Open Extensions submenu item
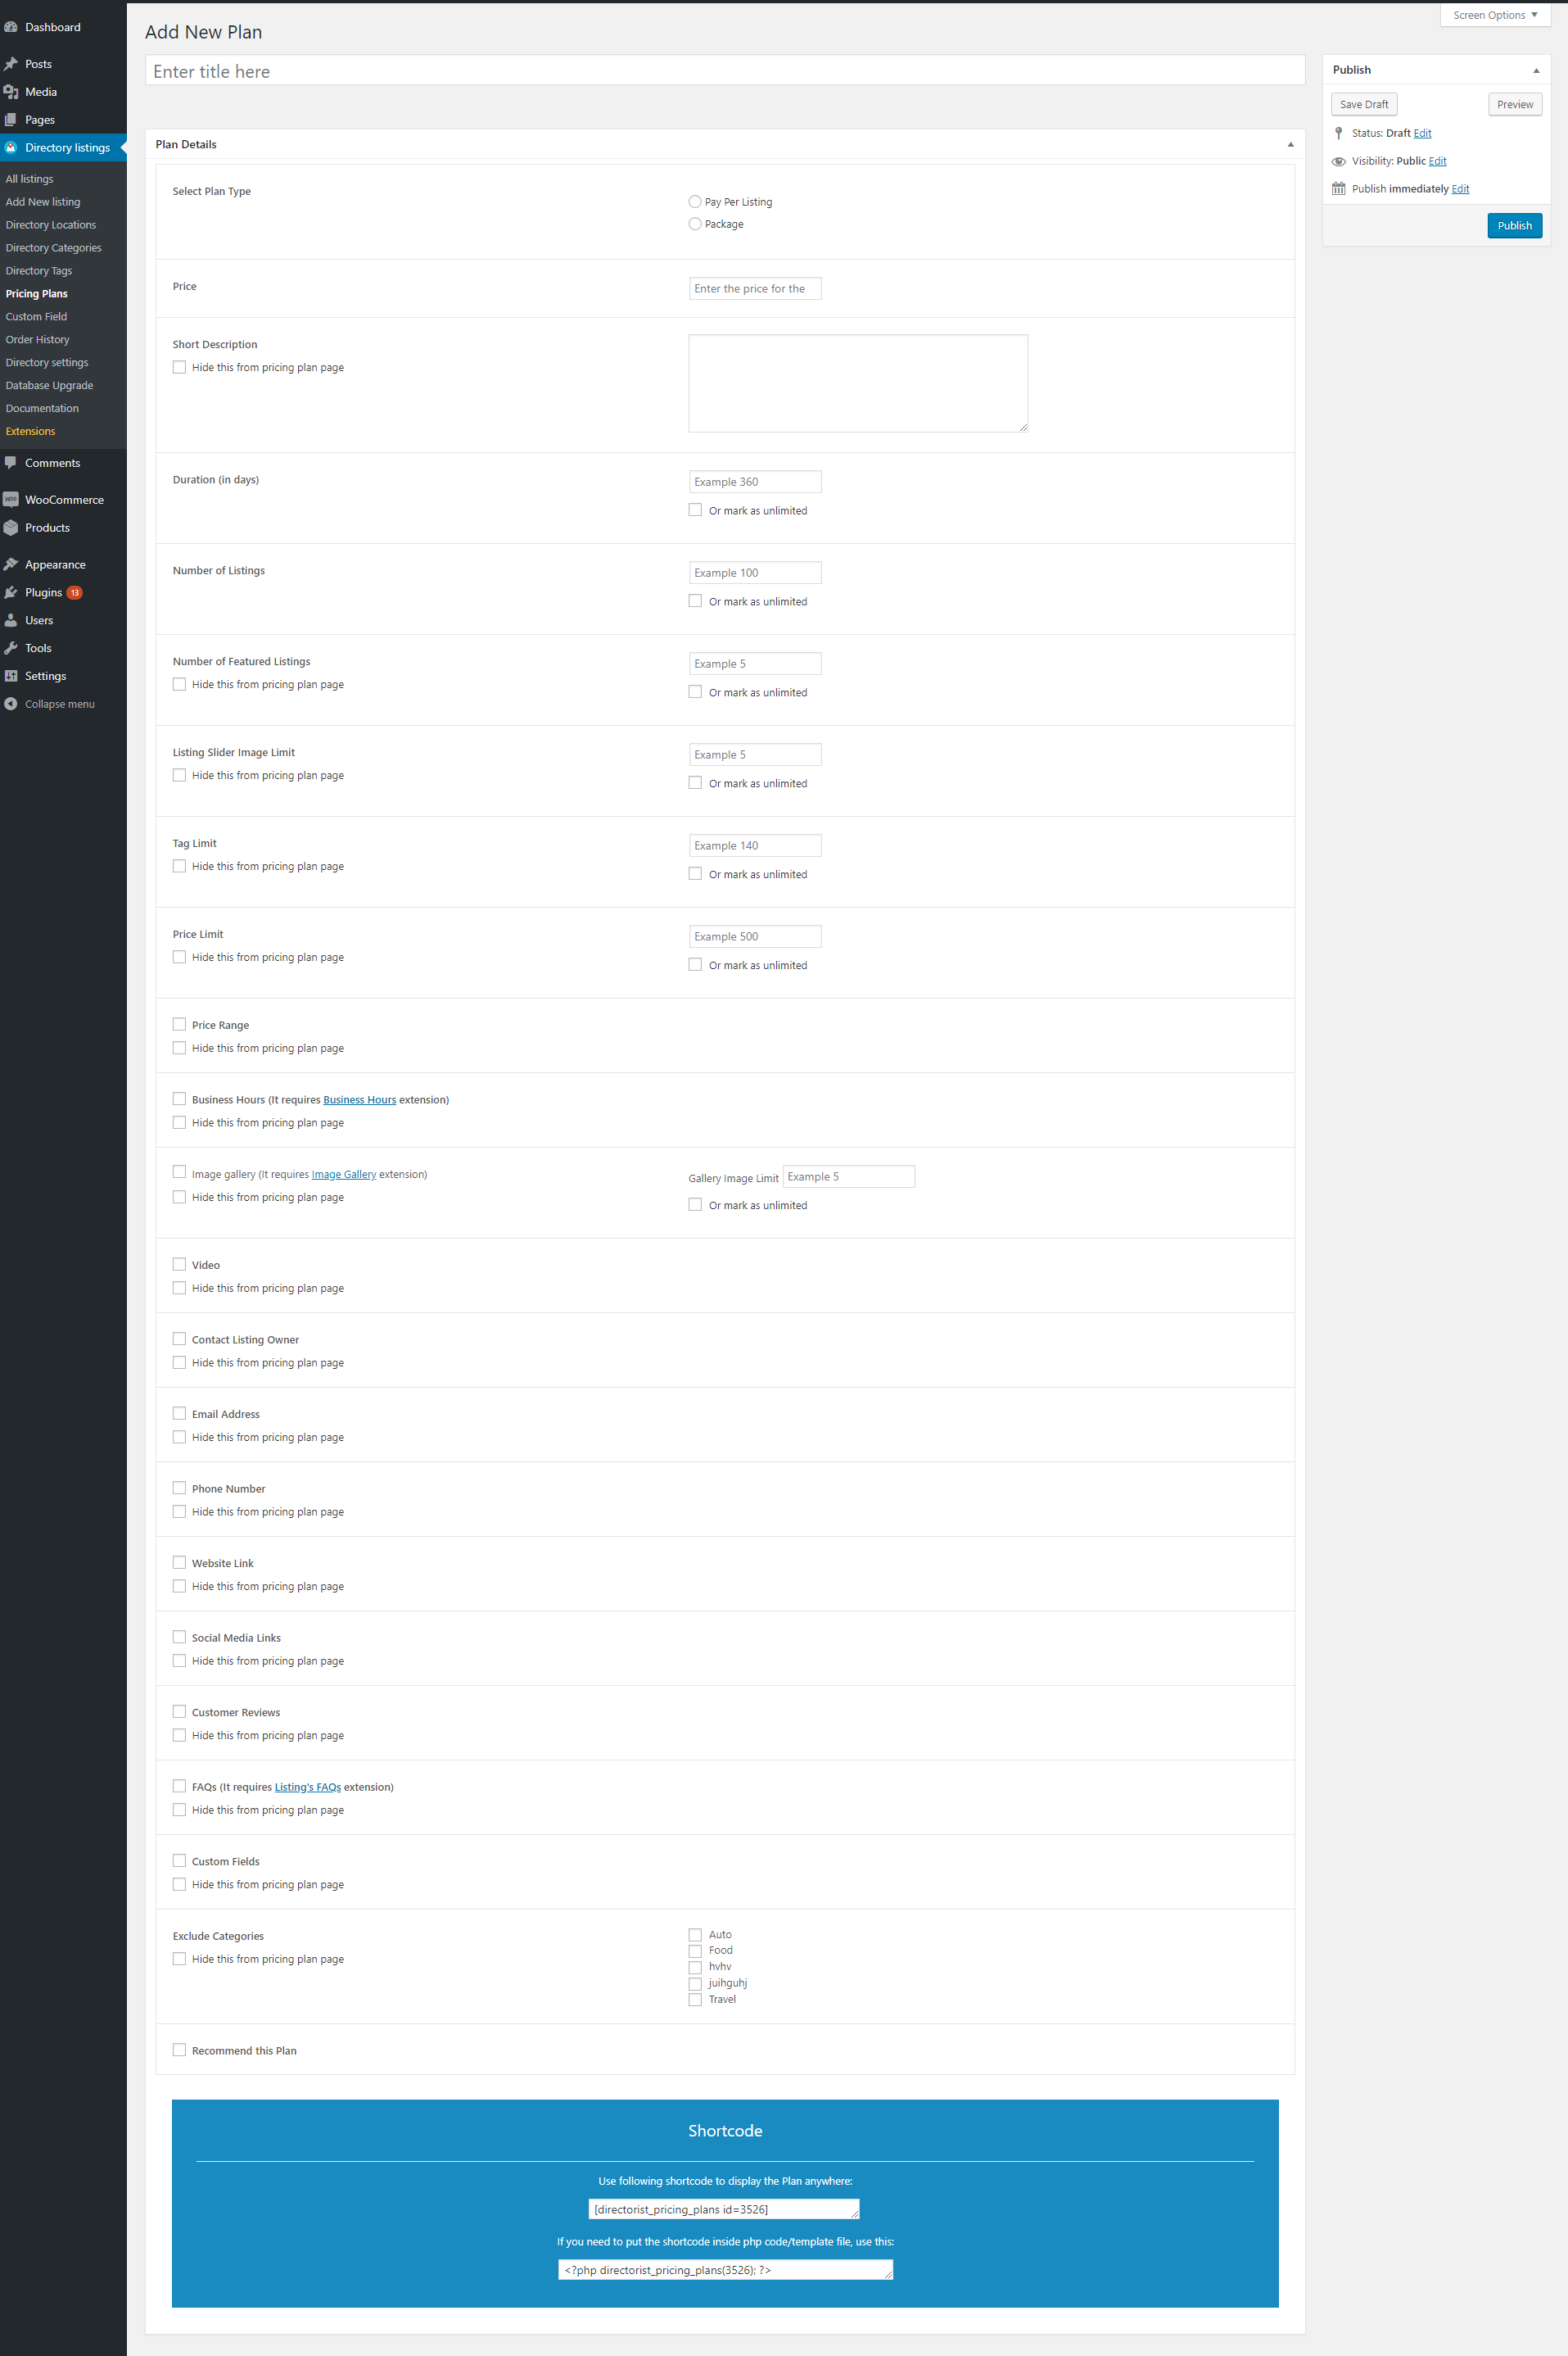 pos(31,433)
